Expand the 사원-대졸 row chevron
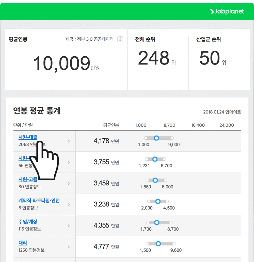Screen dimensions: 254x262 point(69,141)
